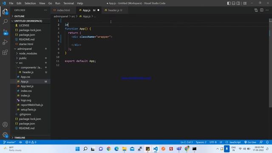
Task: Click LF end of line indicator
Action: (x=221, y=142)
